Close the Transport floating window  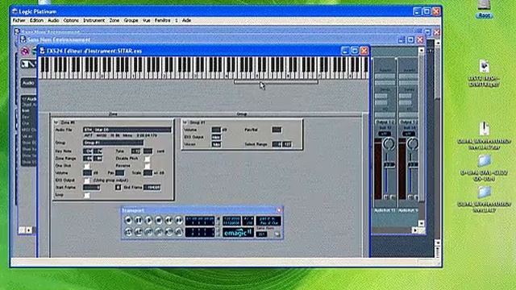pos(279,210)
